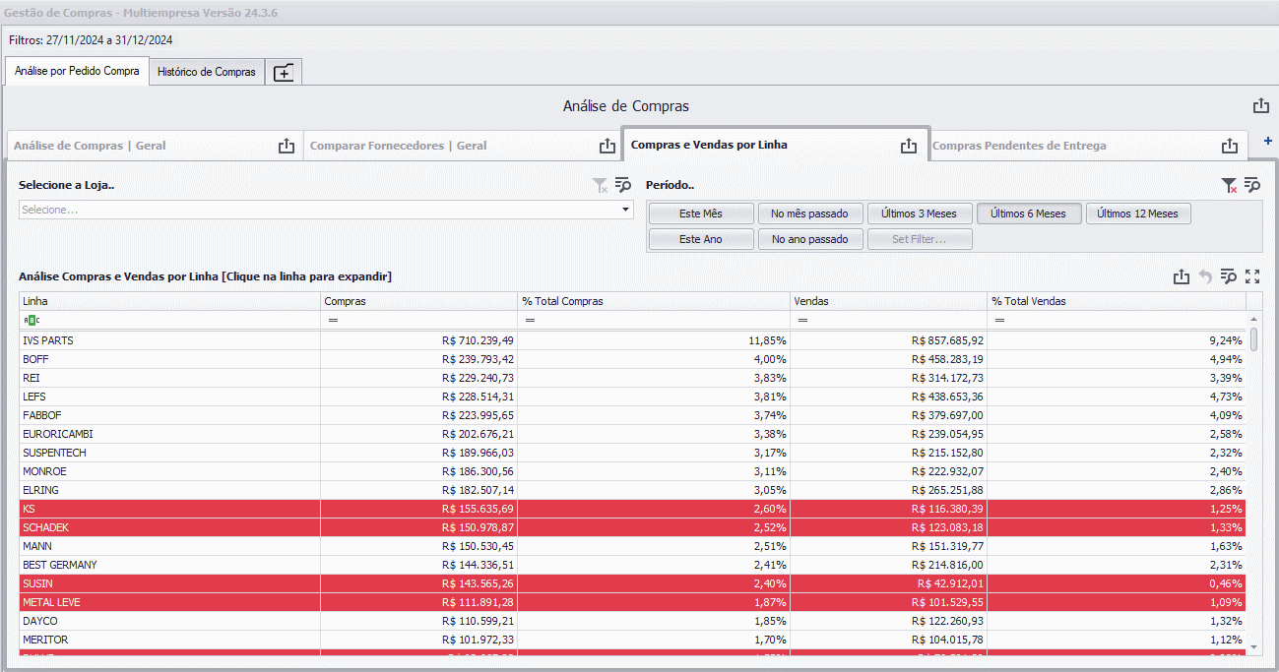Add a new tab next to Histórico de Compras
Image resolution: width=1279 pixels, height=672 pixels.
[284, 72]
